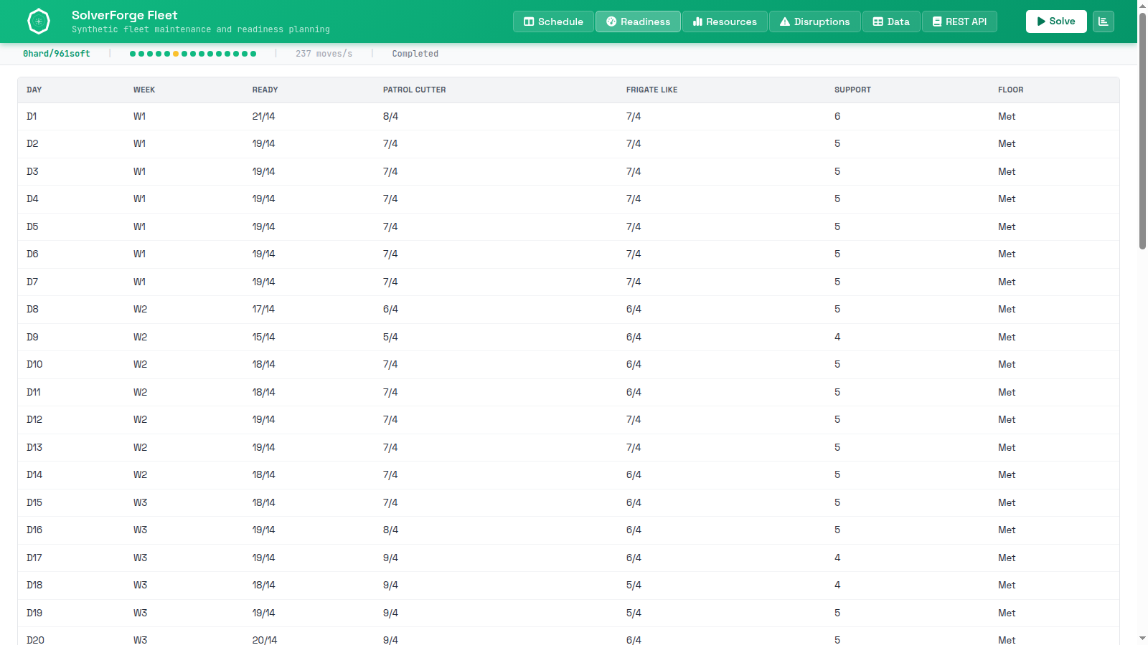Click the Completed status text

coord(415,54)
